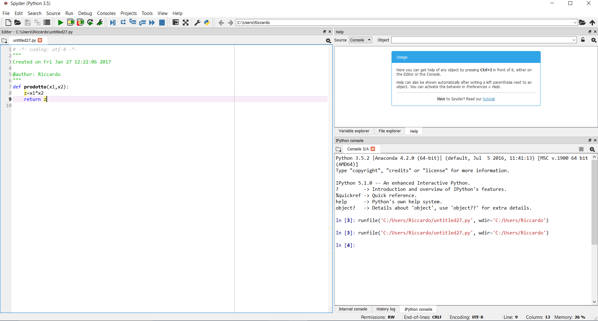Switch to the History log tab
Viewport: 598px width, 321px height.
click(x=386, y=309)
